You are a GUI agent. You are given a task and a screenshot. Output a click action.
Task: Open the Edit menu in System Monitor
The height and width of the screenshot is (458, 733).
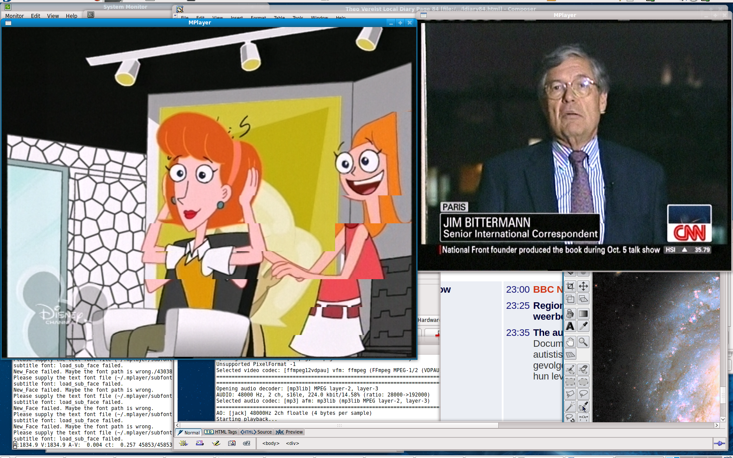pyautogui.click(x=35, y=16)
